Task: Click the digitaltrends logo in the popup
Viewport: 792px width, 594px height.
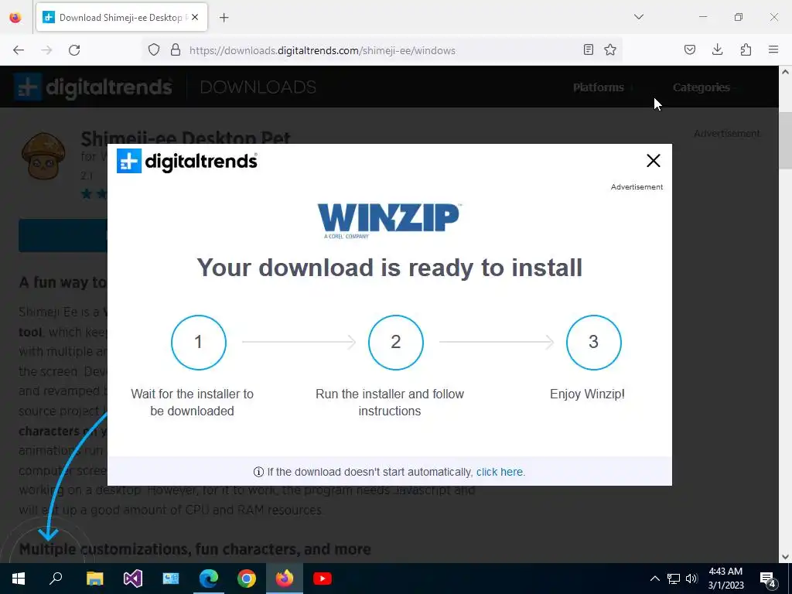Action: click(187, 161)
